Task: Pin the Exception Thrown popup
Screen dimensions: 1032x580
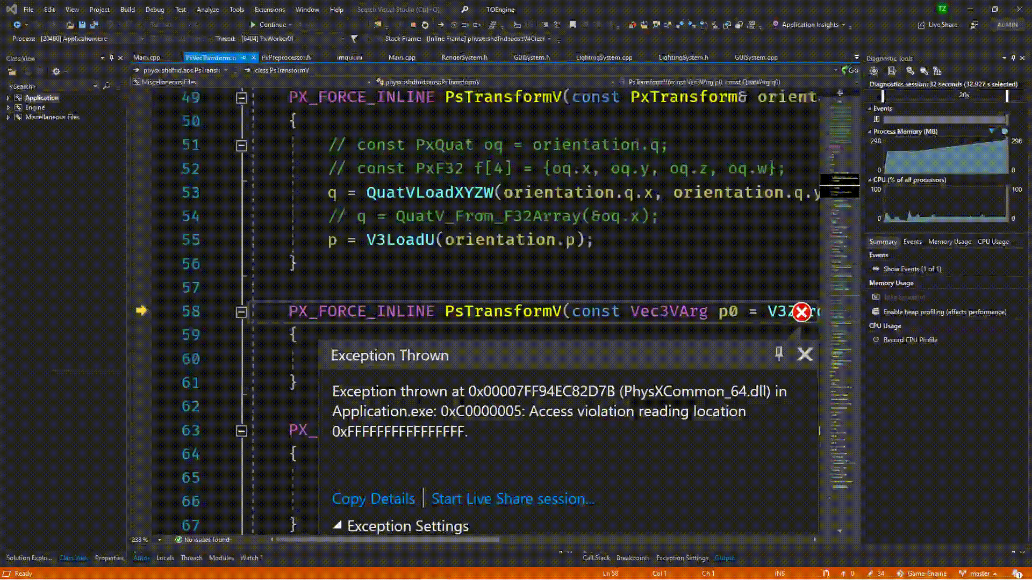Action: (779, 353)
